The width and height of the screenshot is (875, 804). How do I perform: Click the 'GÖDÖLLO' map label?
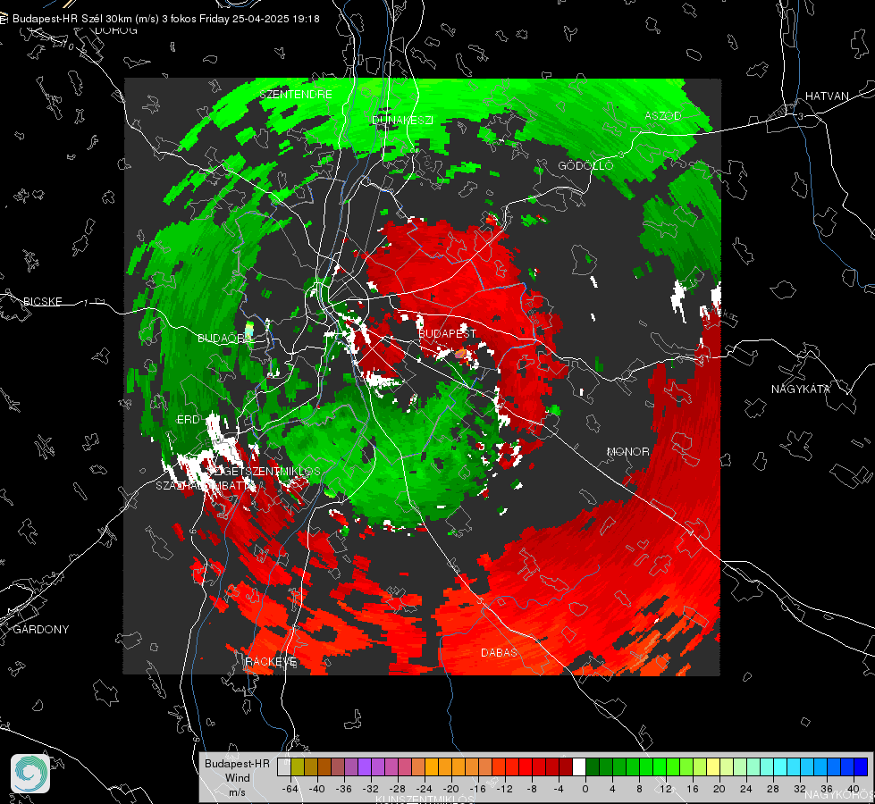pos(585,165)
